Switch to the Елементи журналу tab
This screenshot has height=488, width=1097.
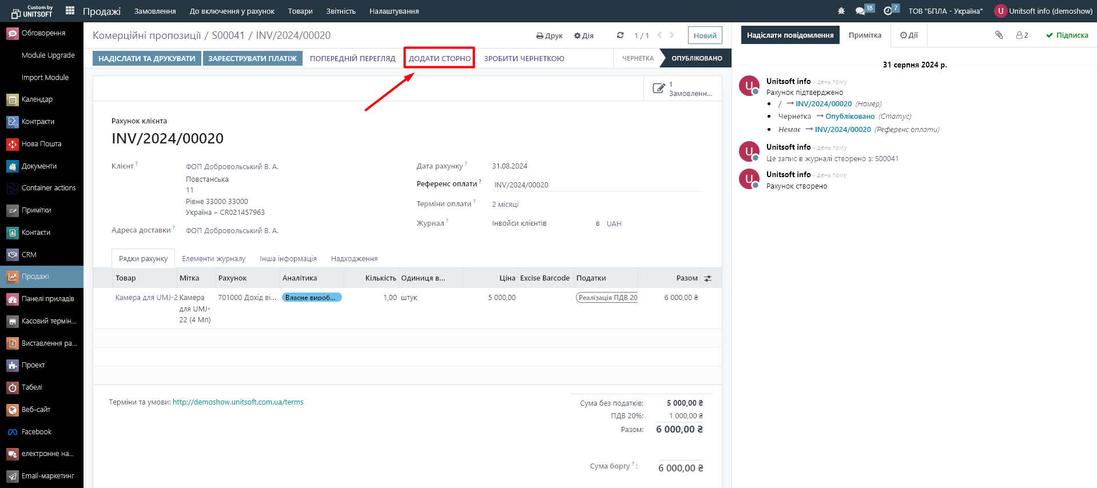point(213,259)
